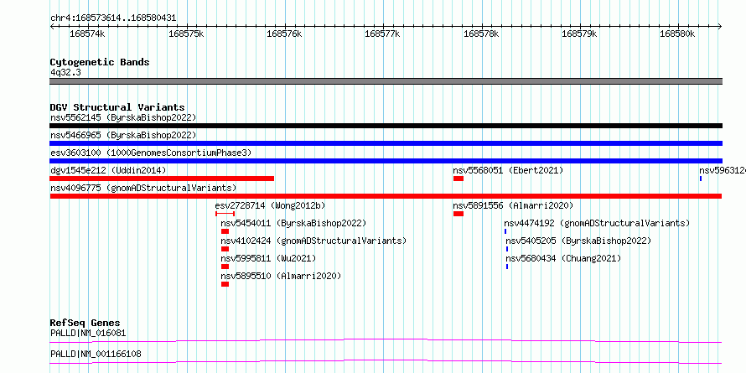Viewport: 746px width, 373px height.
Task: Open dgv1545e212 (Uddin2014) label
Action: click(x=108, y=170)
